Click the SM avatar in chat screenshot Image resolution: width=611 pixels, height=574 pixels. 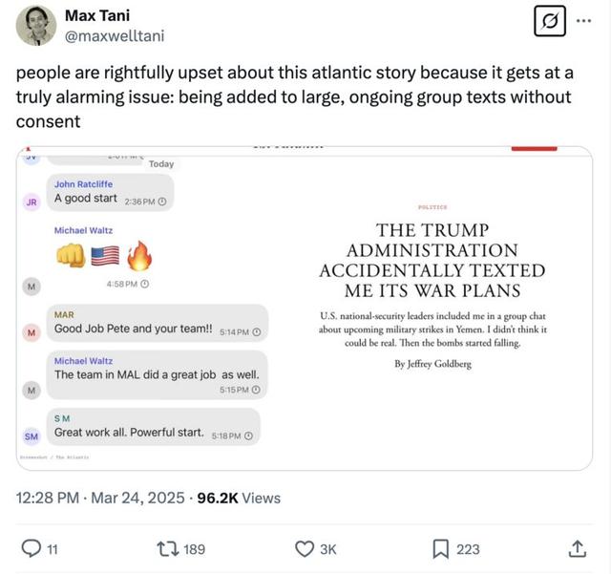(x=32, y=436)
